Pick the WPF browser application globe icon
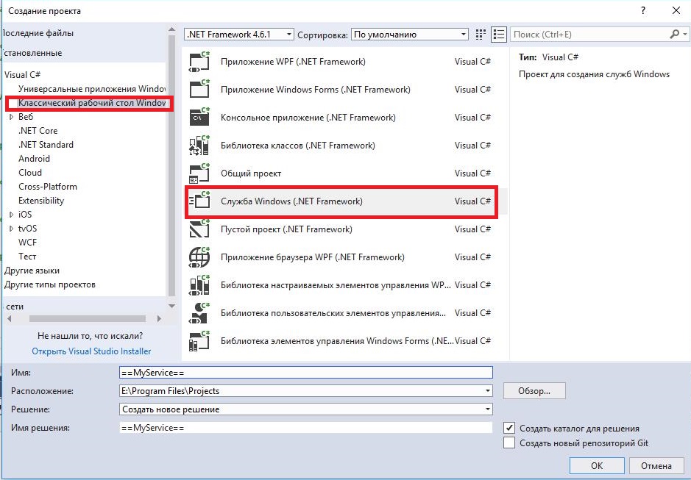Image resolution: width=691 pixels, height=480 pixels. point(199,257)
